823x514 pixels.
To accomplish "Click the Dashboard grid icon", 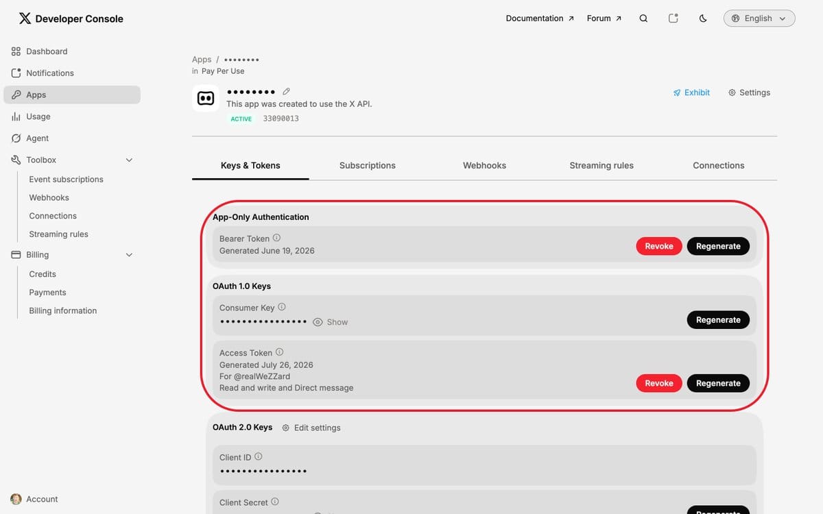I will (x=16, y=51).
